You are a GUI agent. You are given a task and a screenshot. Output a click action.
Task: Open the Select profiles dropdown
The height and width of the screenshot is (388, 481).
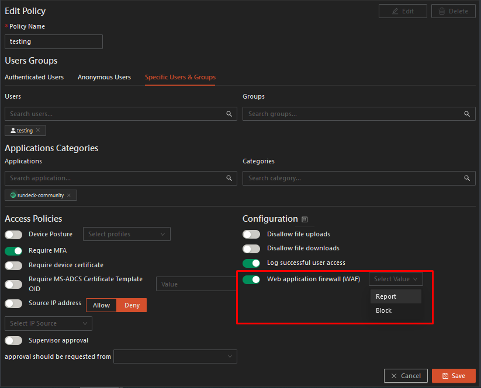tap(127, 234)
